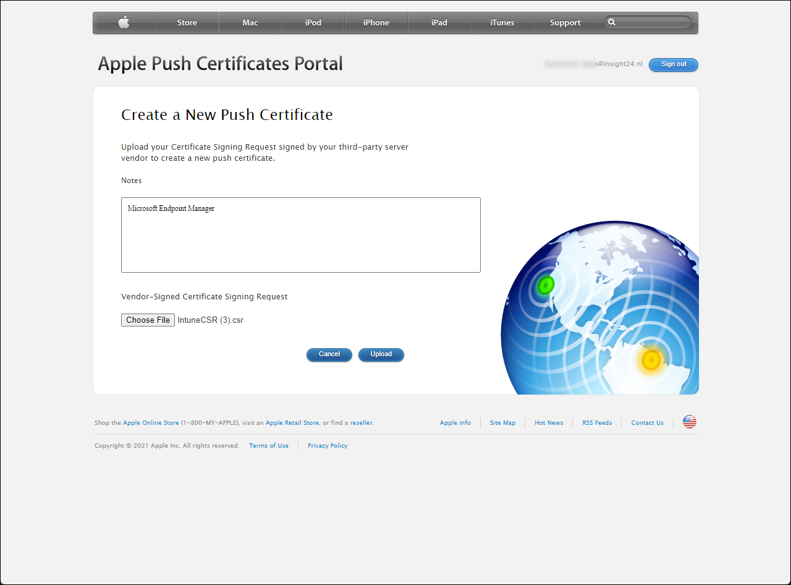Open the Support navigation item
Image resolution: width=791 pixels, height=585 pixels.
click(x=565, y=23)
